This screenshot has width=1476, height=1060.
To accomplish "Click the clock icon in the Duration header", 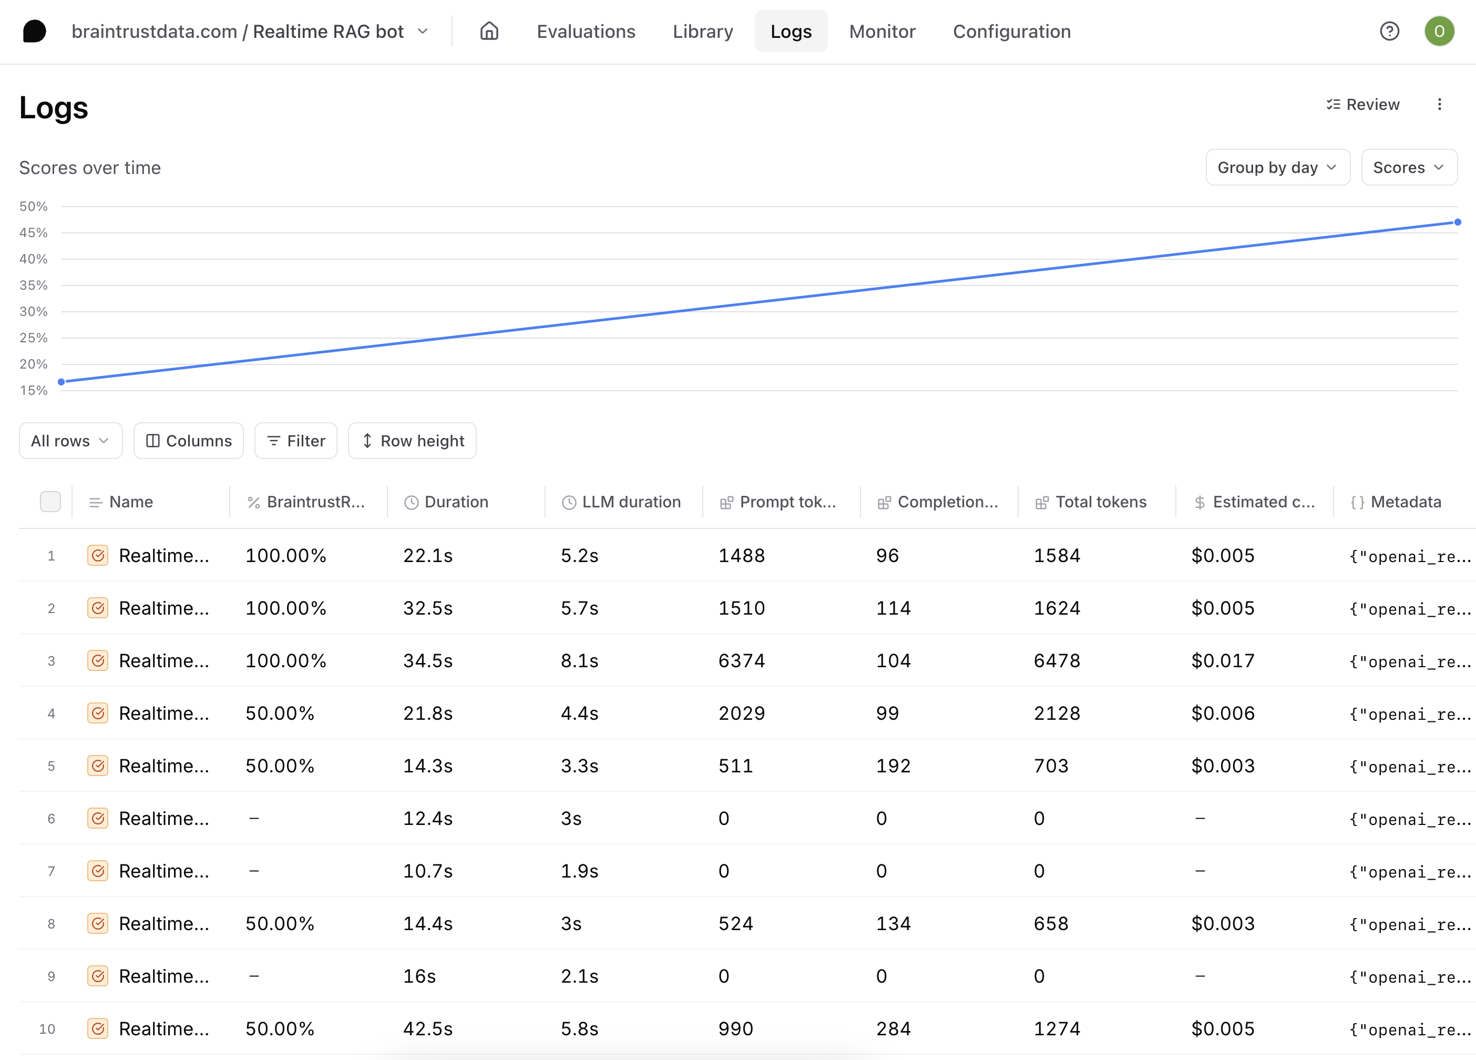I will (410, 502).
